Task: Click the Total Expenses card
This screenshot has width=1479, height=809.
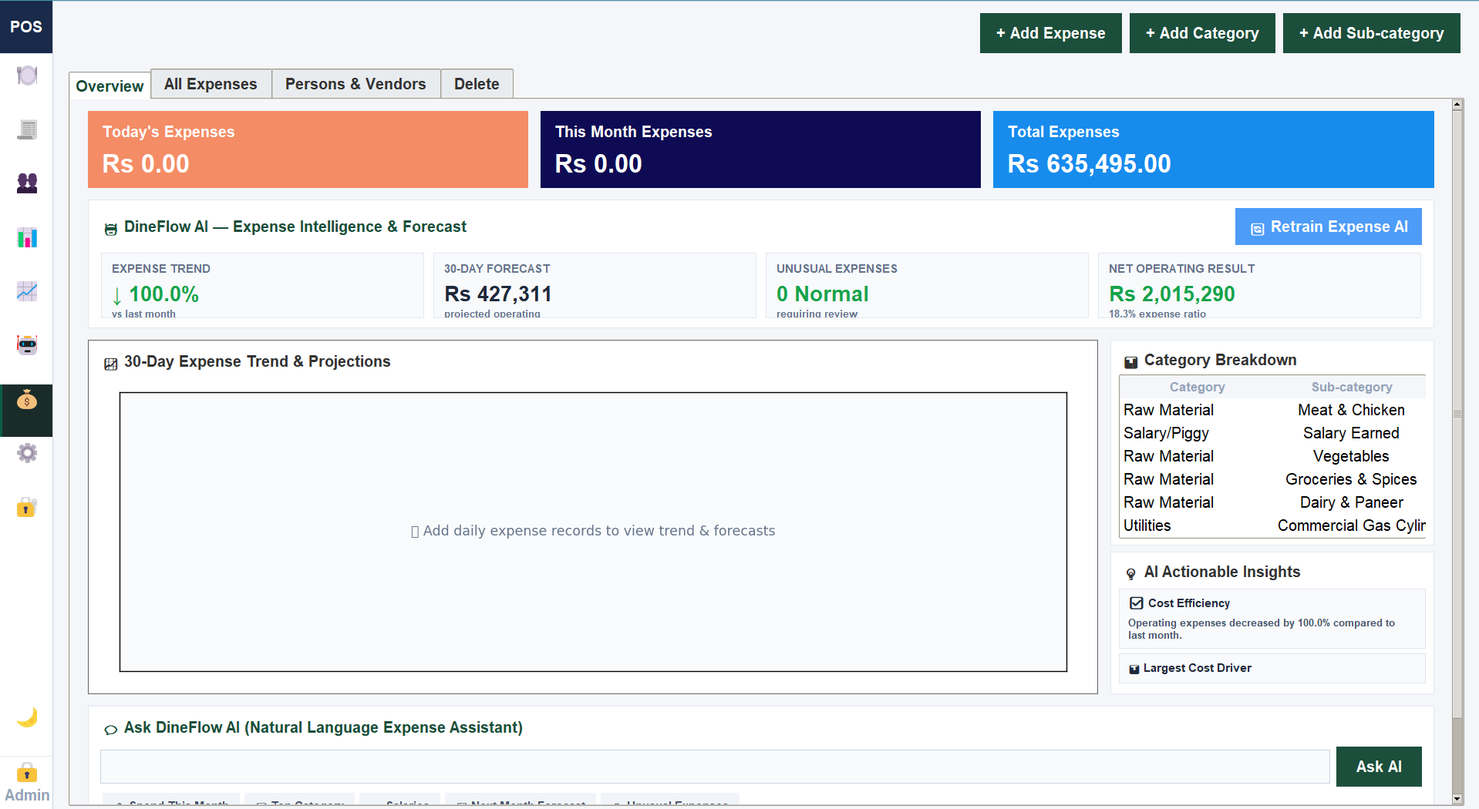Action: (1213, 149)
